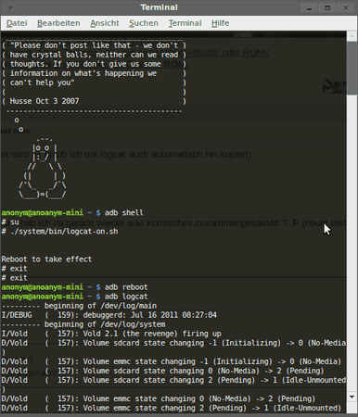This screenshot has height=417, width=358.
Task: Open the Bearbeiten menu
Action: pyautogui.click(x=58, y=23)
